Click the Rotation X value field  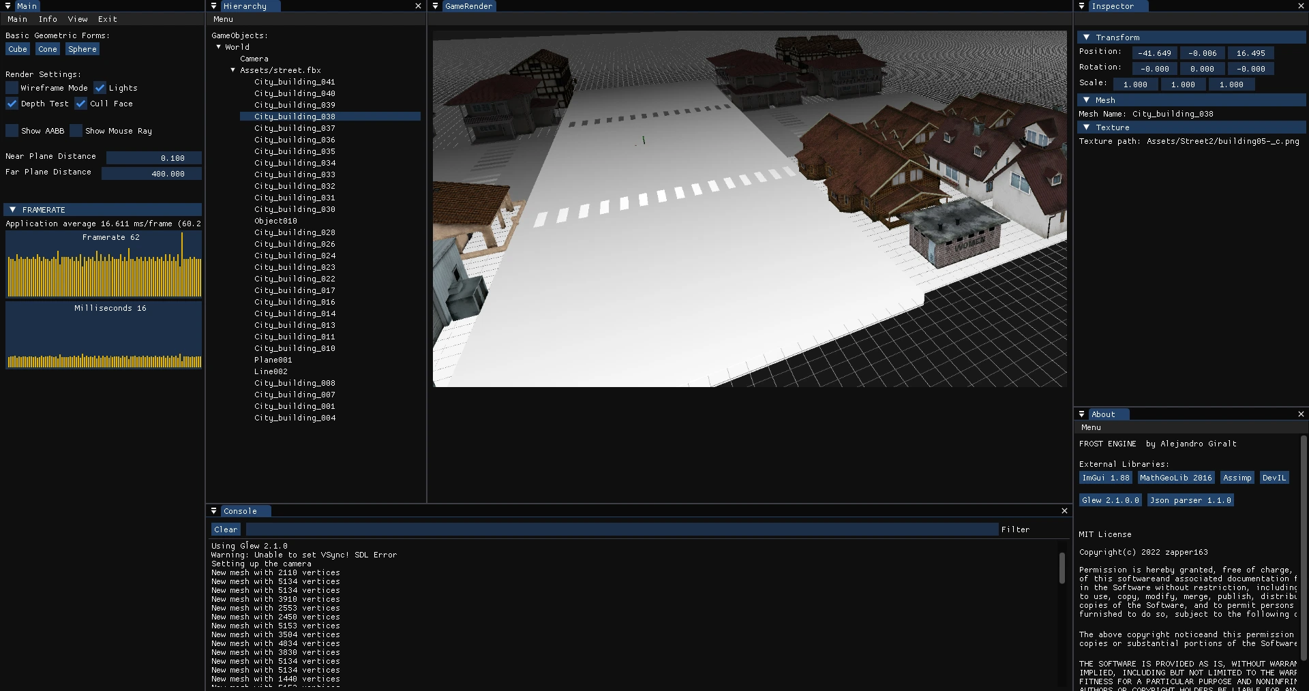(1155, 69)
